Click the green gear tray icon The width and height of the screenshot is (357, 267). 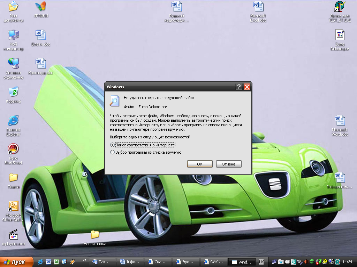point(312,262)
